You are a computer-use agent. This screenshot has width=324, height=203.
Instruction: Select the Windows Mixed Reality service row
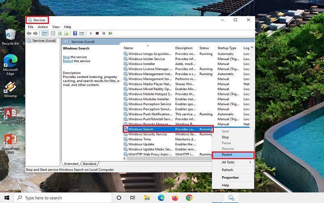186,89
